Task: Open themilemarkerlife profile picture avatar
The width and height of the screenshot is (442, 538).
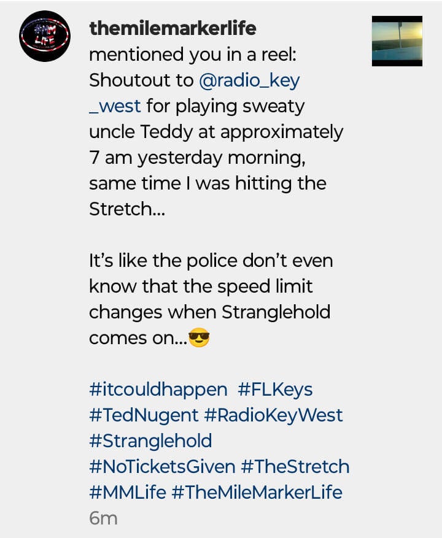Action: [x=45, y=36]
